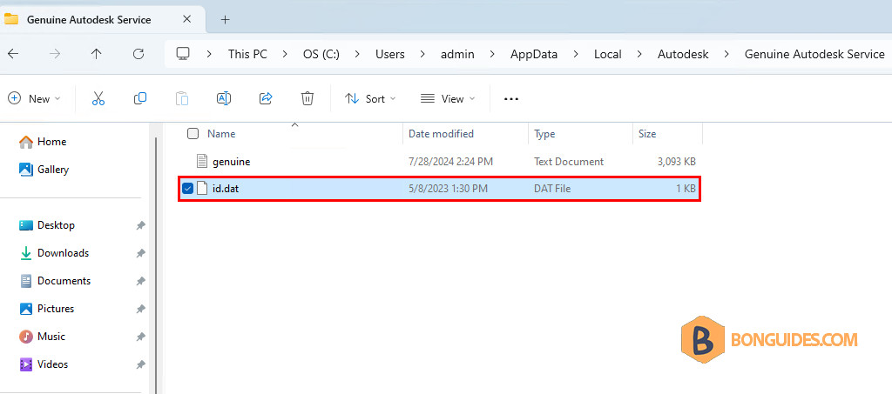
Task: Click the Desktop folder icon in sidebar
Action: [26, 225]
